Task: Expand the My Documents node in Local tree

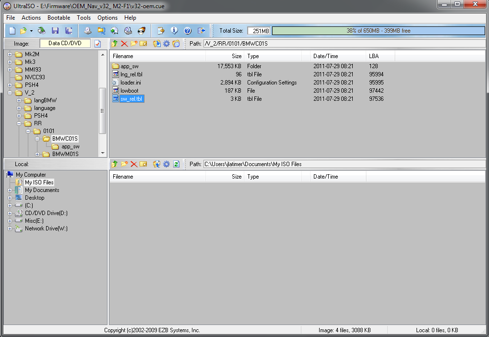Action: [10, 190]
